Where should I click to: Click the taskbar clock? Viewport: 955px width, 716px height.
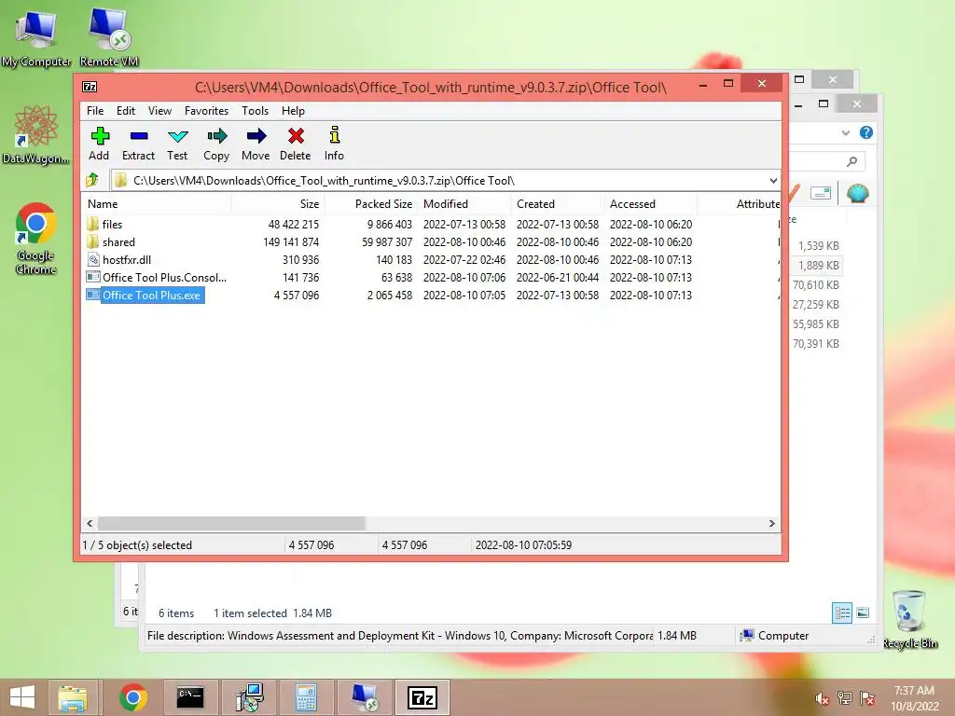(914, 697)
